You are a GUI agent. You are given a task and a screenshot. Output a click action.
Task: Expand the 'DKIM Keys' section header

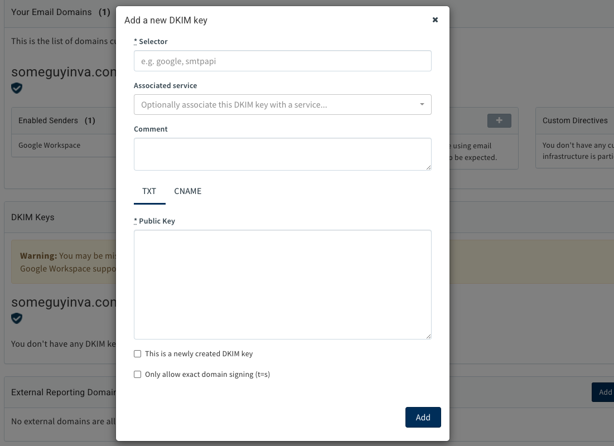tap(33, 217)
